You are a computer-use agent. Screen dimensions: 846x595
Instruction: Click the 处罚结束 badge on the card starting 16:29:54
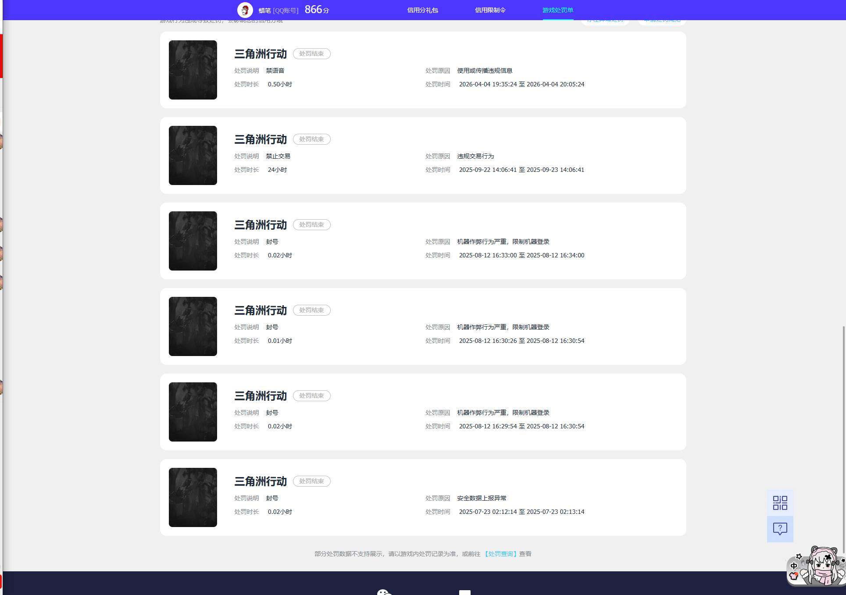(311, 395)
